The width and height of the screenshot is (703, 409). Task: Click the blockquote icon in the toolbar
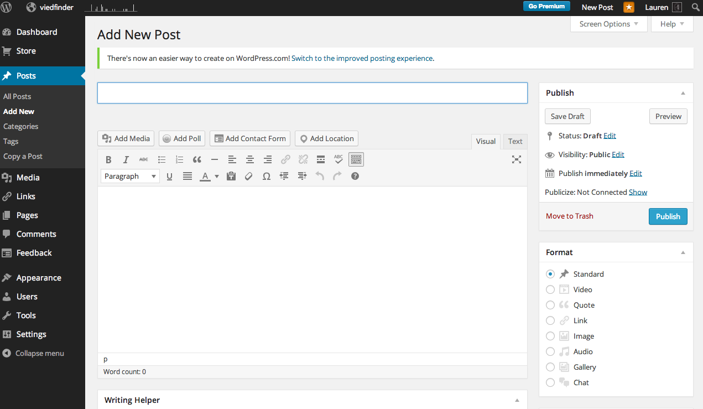(x=197, y=160)
